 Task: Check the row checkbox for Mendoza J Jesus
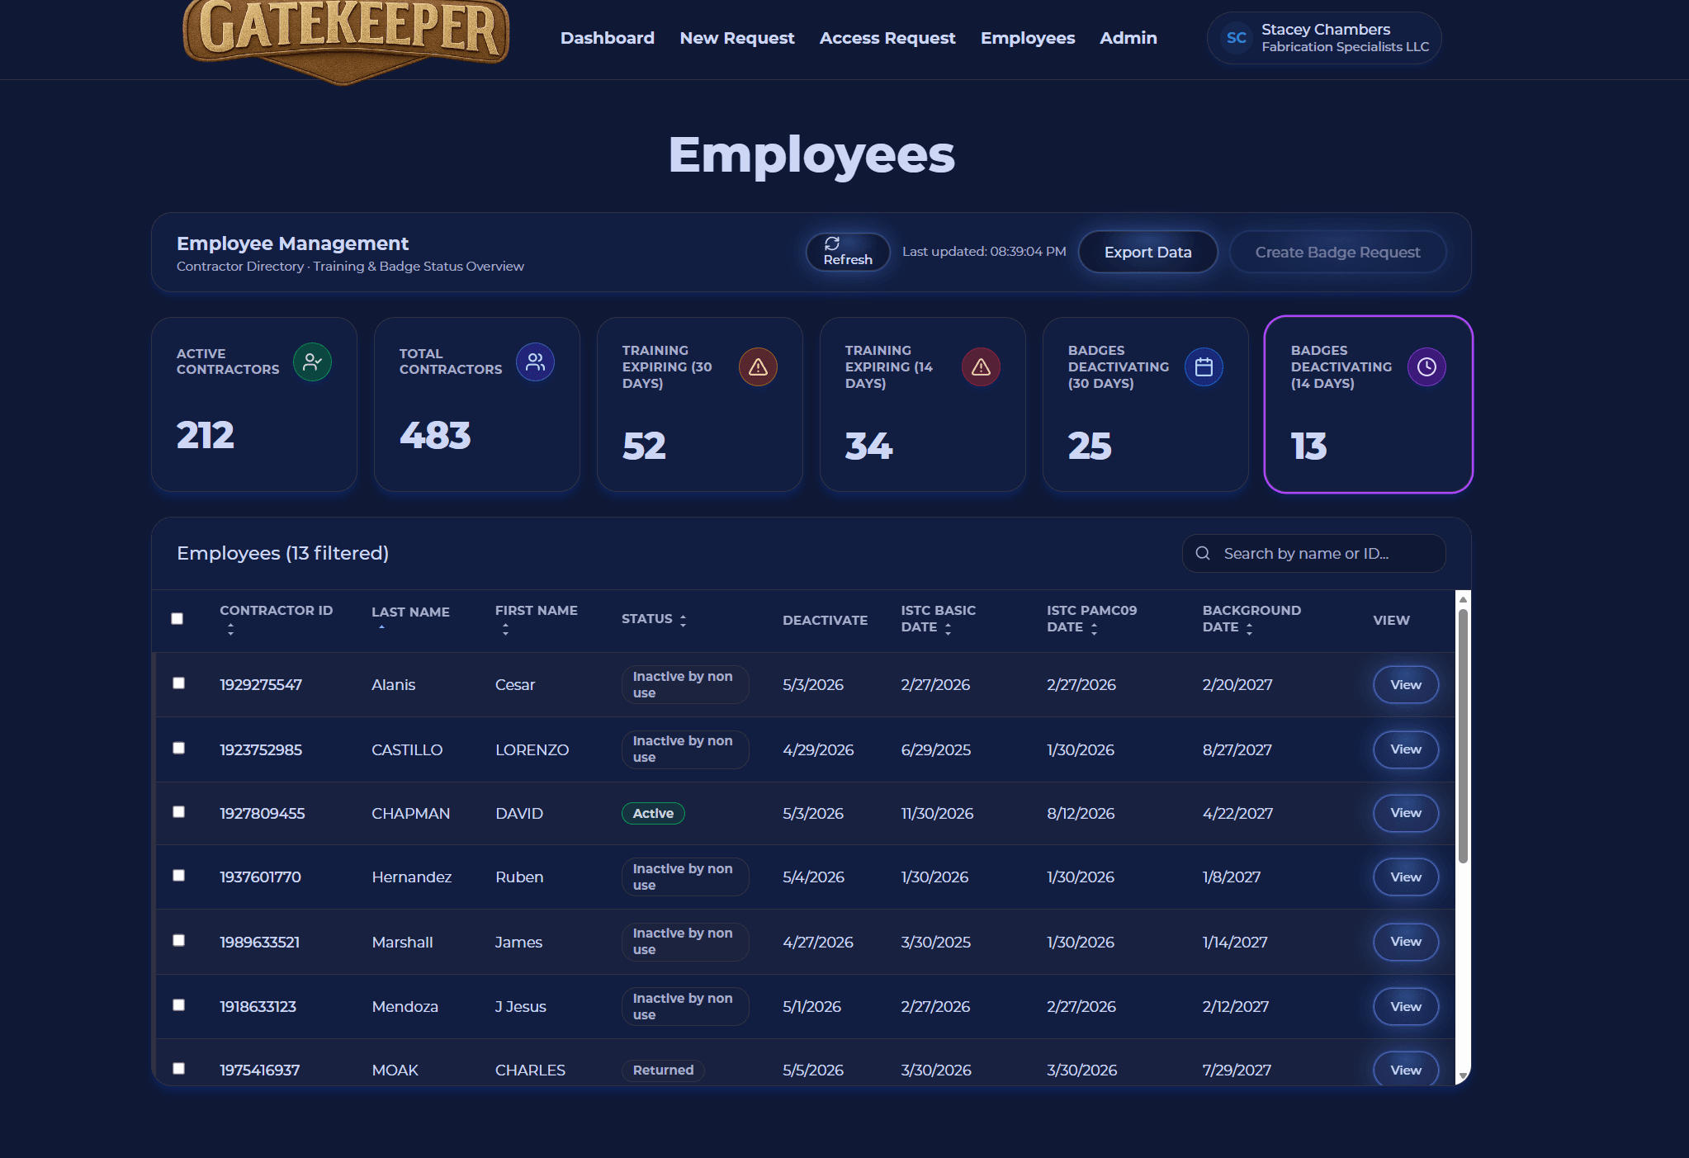click(178, 1004)
